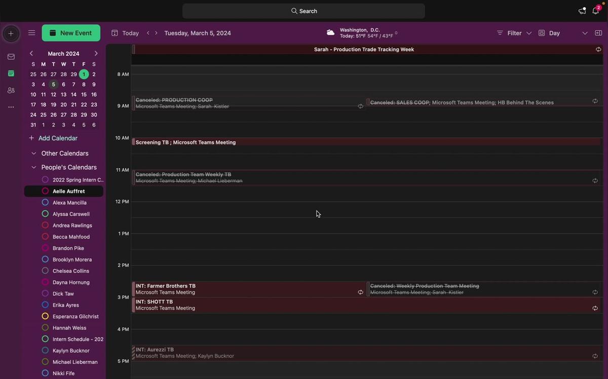Check Becca Mahfood calendar circle
Image resolution: width=608 pixels, height=379 pixels.
[45, 237]
